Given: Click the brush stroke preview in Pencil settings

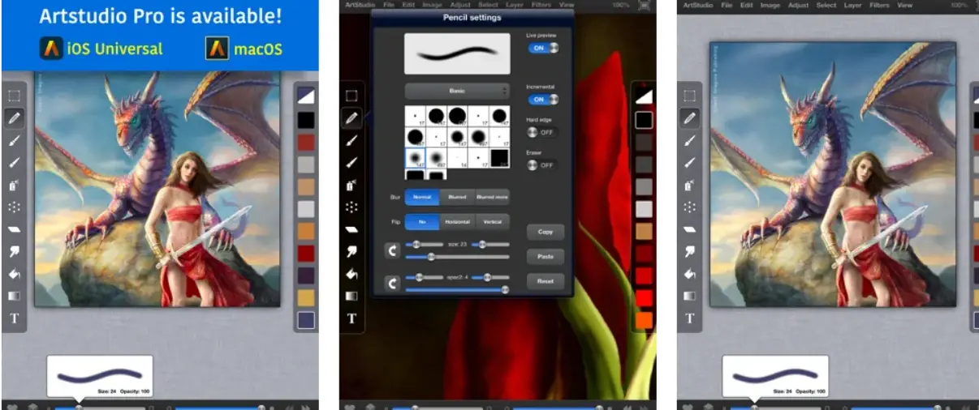Looking at the screenshot, I should point(457,55).
